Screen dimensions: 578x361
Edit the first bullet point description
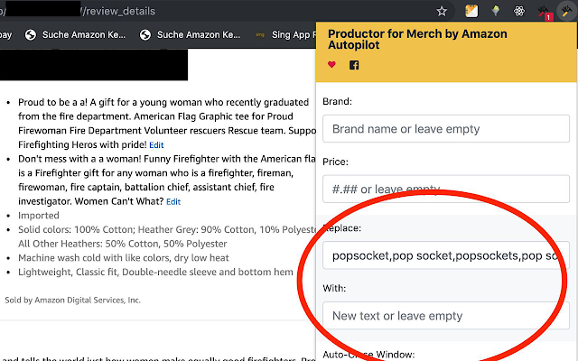pyautogui.click(x=156, y=145)
